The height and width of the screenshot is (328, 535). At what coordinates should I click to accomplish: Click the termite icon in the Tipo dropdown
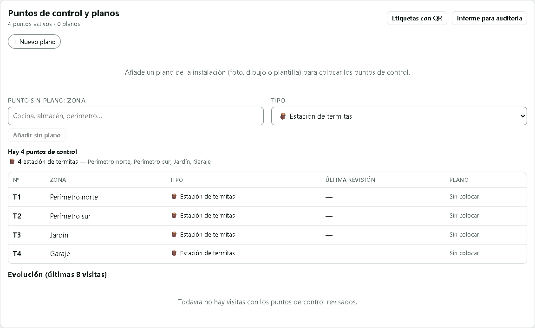pos(282,116)
